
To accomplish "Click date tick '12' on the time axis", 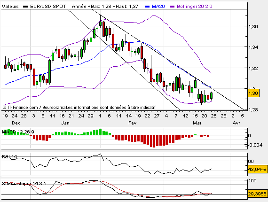I will point(186,116).
